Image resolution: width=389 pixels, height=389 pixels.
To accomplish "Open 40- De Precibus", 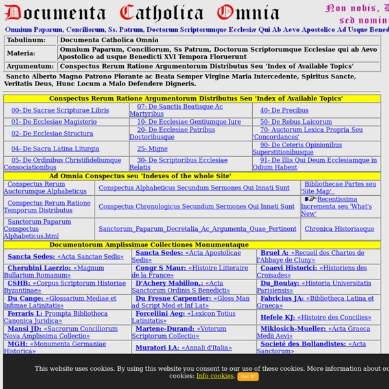I will (x=284, y=110).
